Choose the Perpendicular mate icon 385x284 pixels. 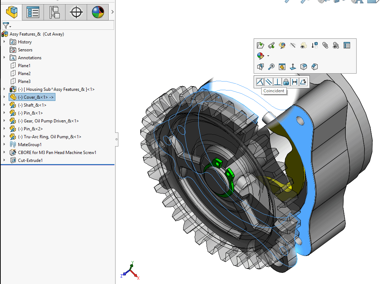[x=277, y=82]
